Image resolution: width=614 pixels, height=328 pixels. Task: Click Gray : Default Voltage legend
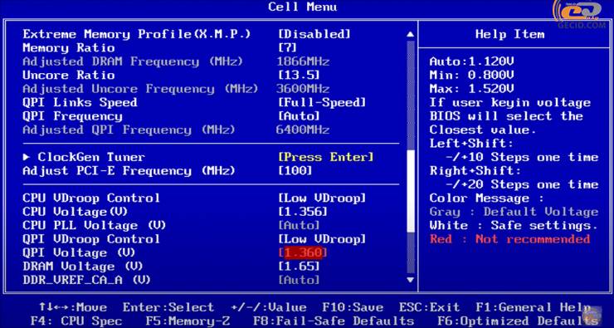pyautogui.click(x=514, y=212)
